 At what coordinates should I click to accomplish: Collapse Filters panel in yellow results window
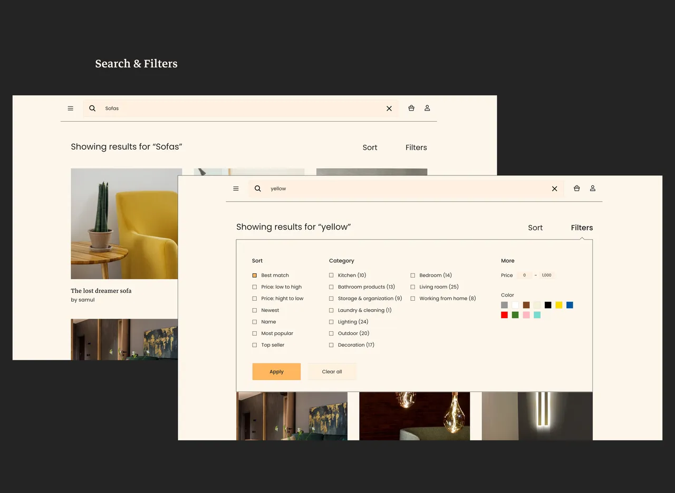tap(582, 228)
